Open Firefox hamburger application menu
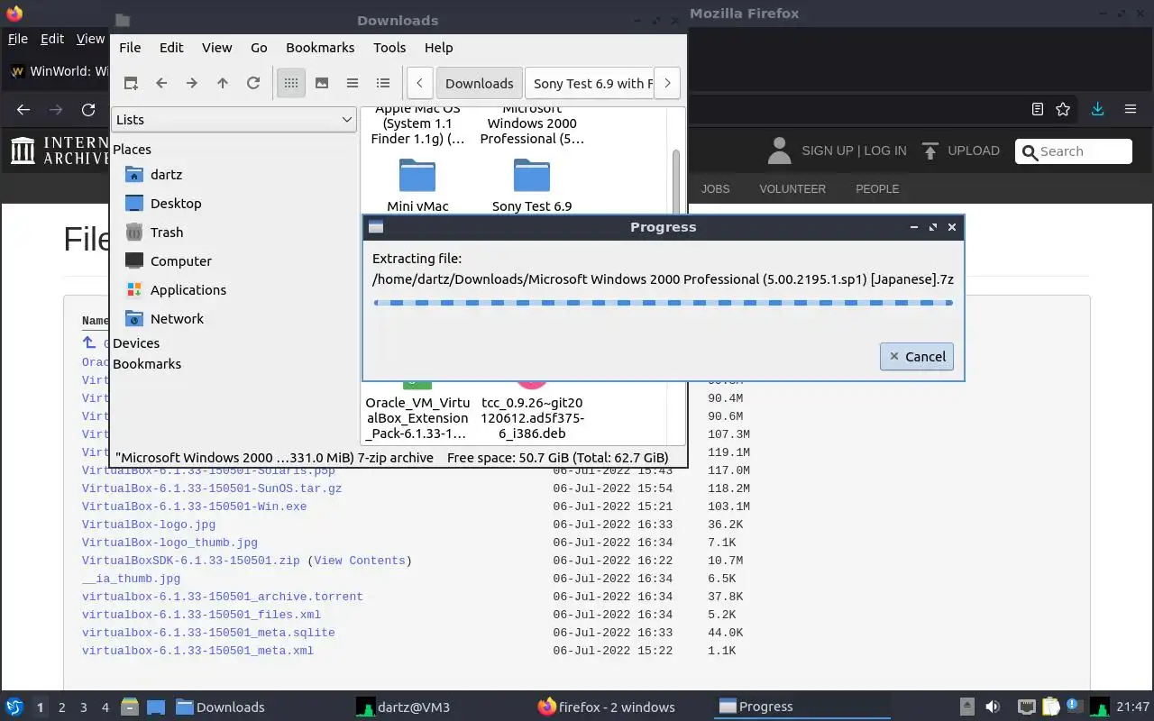This screenshot has width=1154, height=721. pos(1130,109)
